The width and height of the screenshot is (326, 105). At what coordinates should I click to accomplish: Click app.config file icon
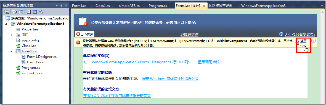[18, 40]
